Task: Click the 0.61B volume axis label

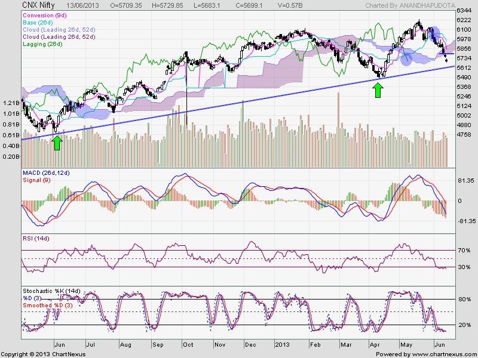Action: (11, 135)
